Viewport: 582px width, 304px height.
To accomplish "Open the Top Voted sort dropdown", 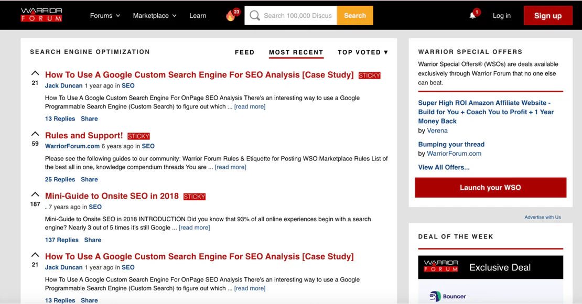I will pos(363,52).
